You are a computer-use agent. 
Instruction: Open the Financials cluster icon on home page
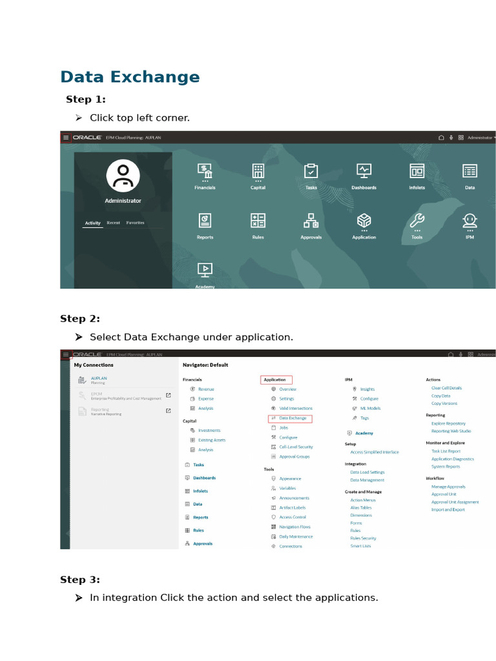[x=205, y=172]
